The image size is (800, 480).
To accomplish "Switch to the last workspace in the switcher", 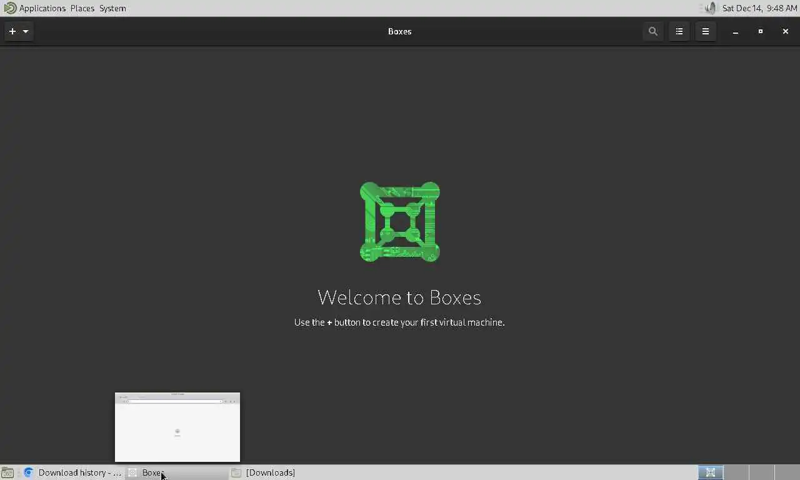I will 786,472.
